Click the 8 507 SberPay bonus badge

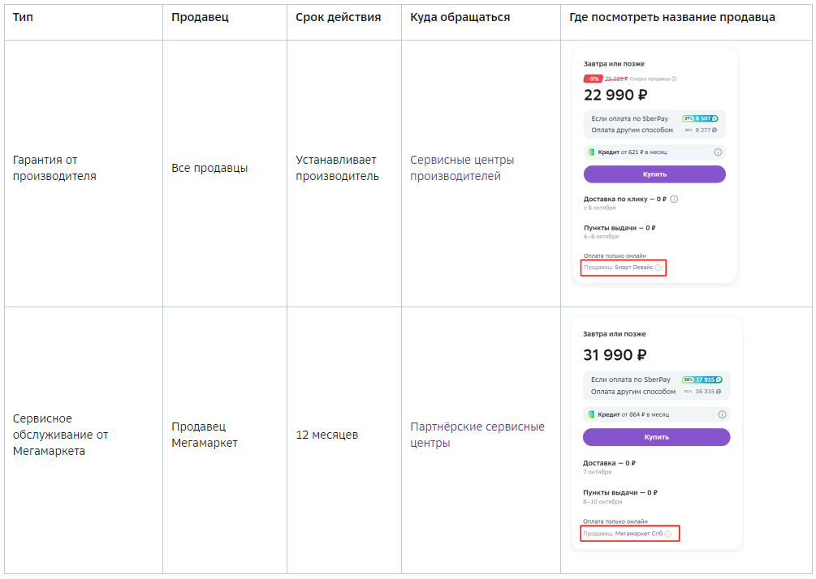701,118
